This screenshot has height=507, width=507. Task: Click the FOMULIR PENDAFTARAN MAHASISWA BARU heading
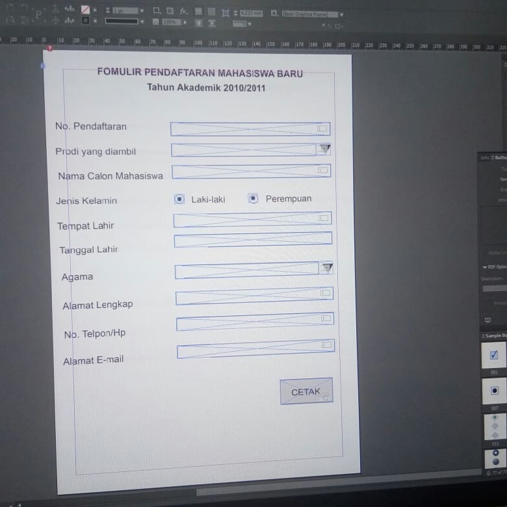200,72
